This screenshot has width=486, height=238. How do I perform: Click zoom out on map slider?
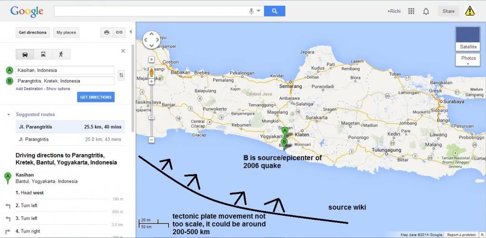tap(151, 140)
